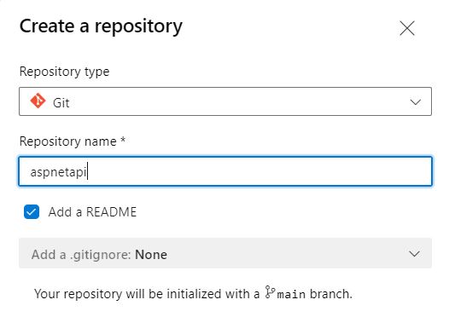Click the orange Git logo icon
Screen dimensions: 449x317
pyautogui.click(x=38, y=101)
